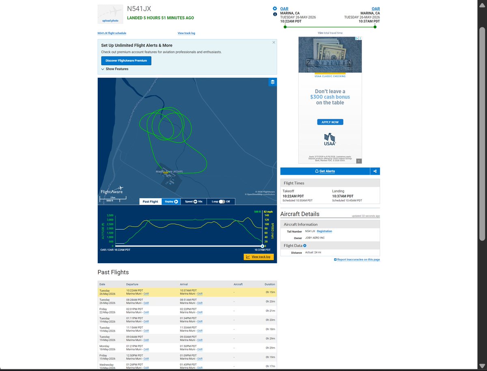Select the 01:21PM PDT Monday 18-May flight
The height and width of the screenshot is (371, 487).
[187, 347]
